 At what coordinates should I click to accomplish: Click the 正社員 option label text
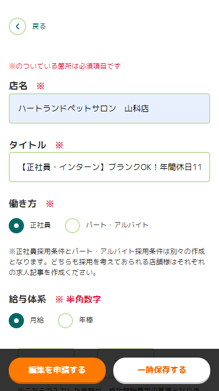point(40,225)
